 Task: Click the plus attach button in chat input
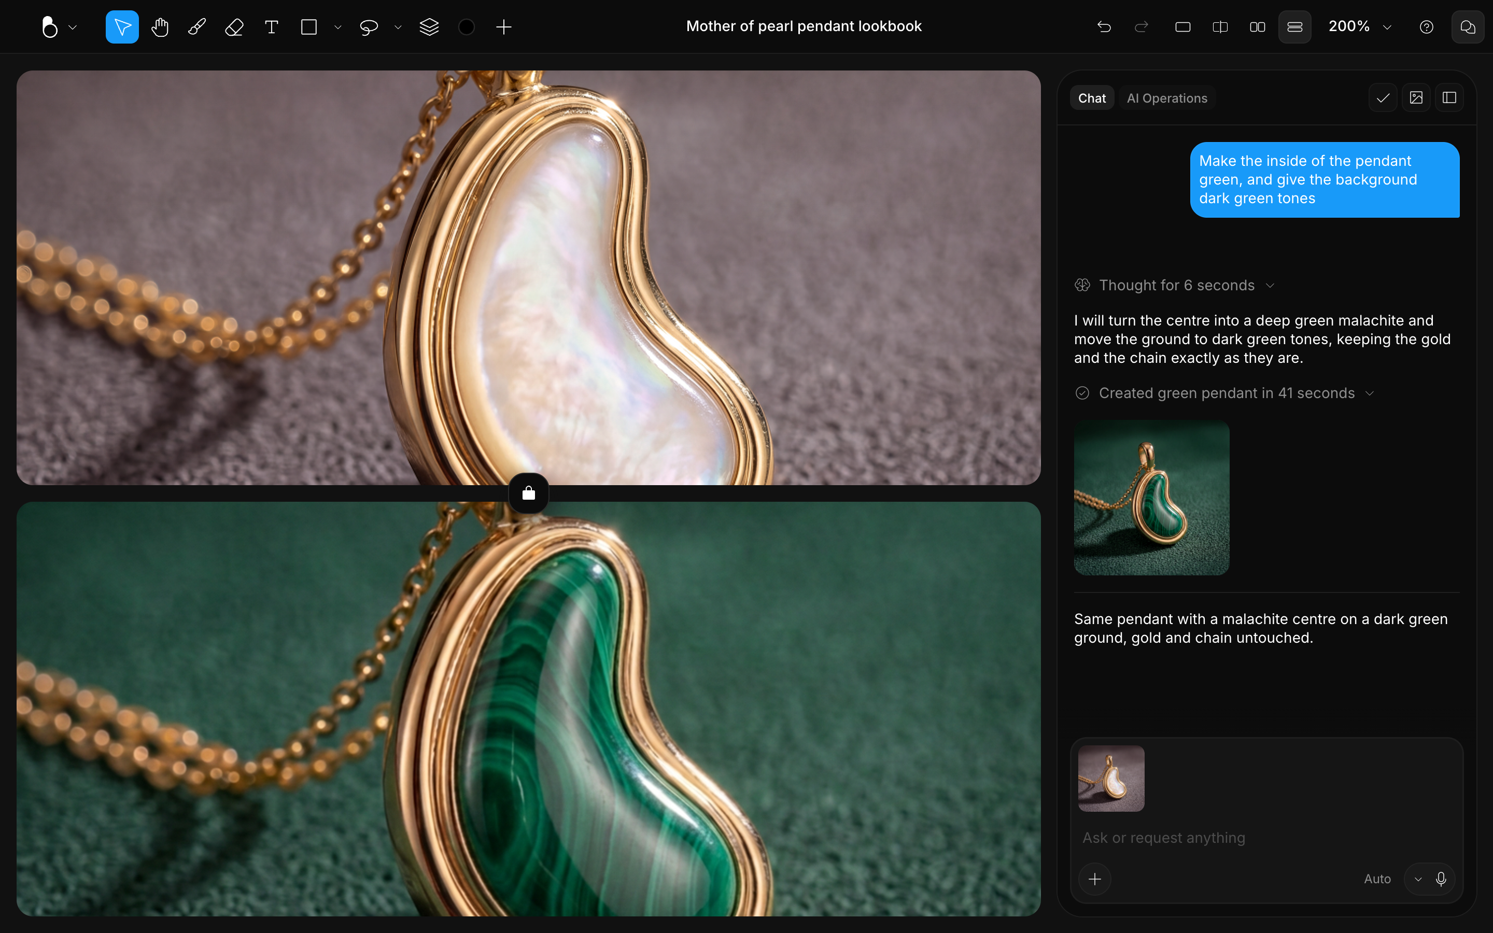pos(1095,879)
